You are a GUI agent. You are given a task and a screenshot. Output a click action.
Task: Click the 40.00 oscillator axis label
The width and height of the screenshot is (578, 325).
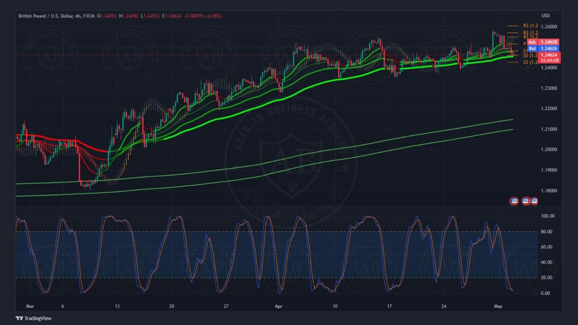[546, 262]
